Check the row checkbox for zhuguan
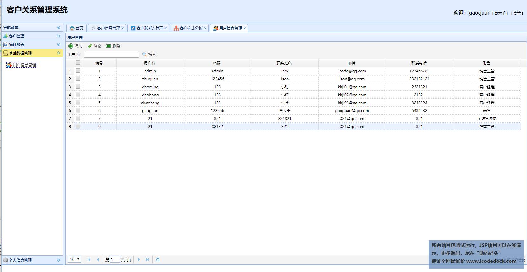Viewport: 527px width, 272px height. [78, 78]
